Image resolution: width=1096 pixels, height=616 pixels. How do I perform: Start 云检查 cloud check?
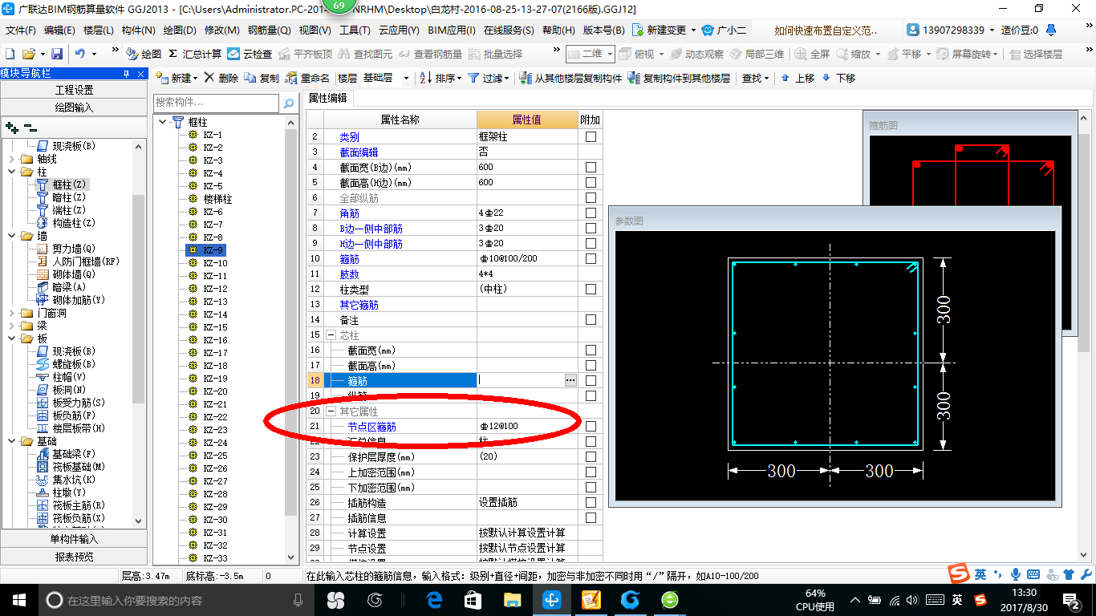(x=250, y=54)
